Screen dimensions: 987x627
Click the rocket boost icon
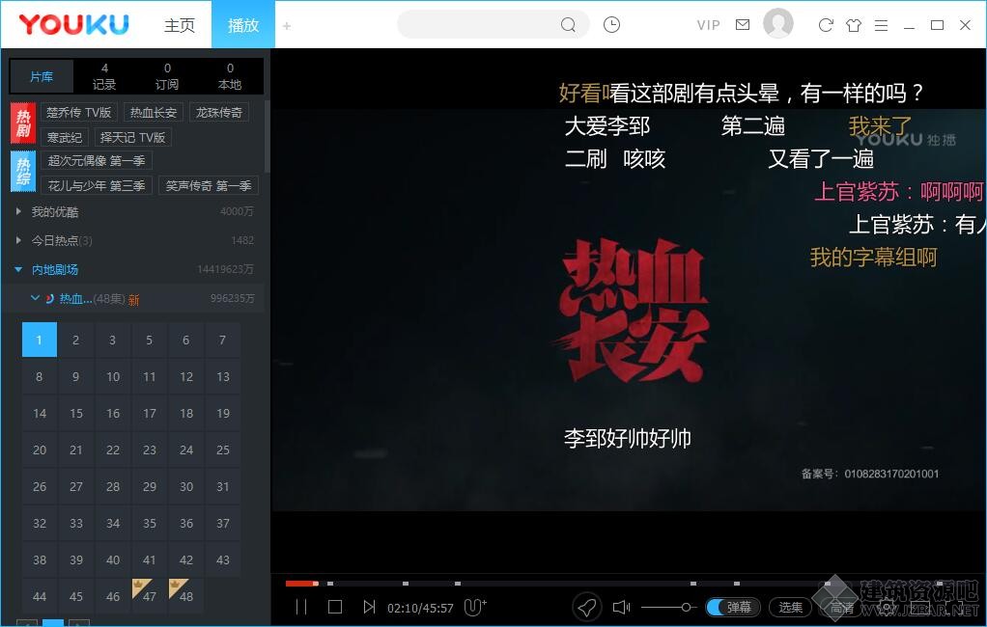586,607
